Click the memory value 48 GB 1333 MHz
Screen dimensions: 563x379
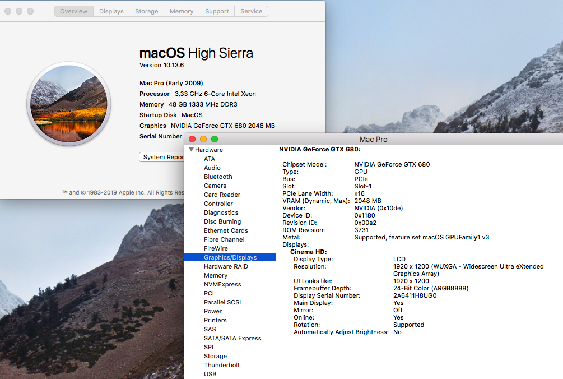[203, 104]
